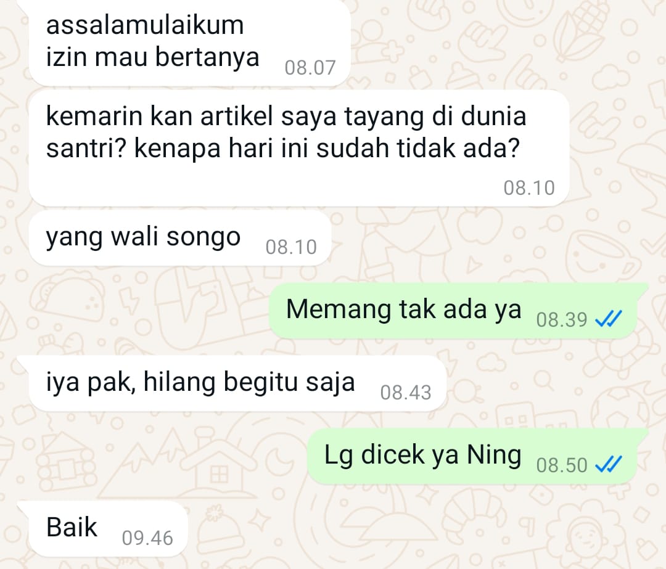This screenshot has height=569, width=666.
Task: Tap the green 'Memang tak ada ya' bubble
Action: [453, 311]
